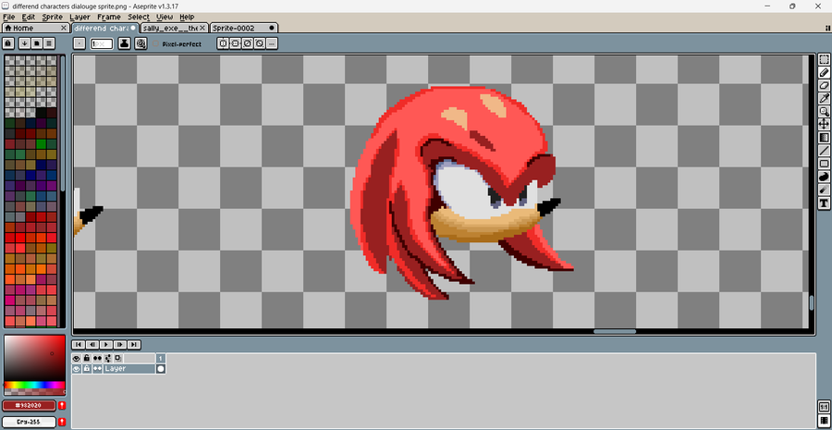The image size is (832, 430).
Task: Open the Edit menu
Action: [29, 17]
